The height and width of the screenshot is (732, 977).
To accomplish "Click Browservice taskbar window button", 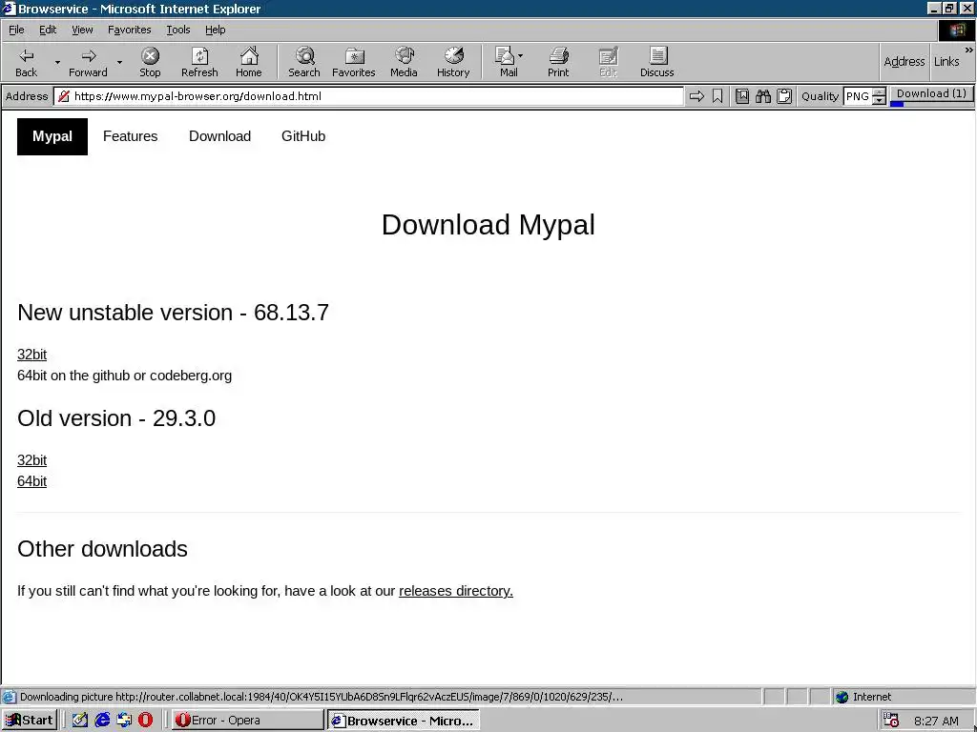I will tap(404, 721).
